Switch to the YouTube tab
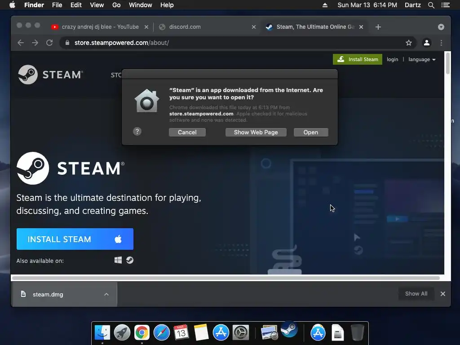460x345 pixels. point(100,27)
